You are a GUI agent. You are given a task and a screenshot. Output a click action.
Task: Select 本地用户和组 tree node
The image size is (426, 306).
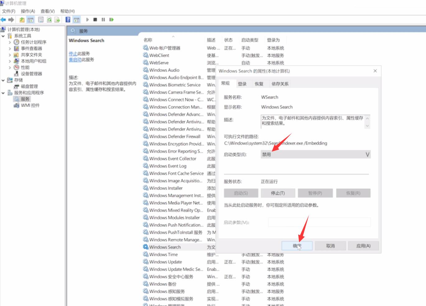click(34, 61)
